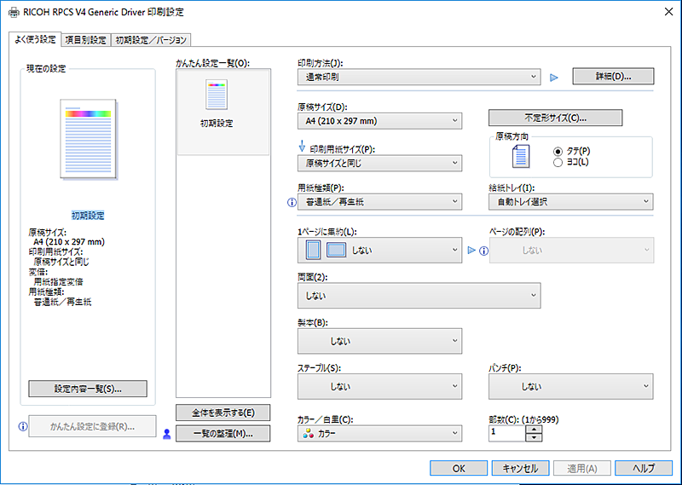682x485 pixels.
Task: Click the blue arrow beside 印刷方法 dropdown
Action: click(553, 77)
